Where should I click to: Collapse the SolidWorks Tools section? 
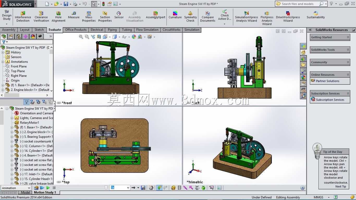(x=348, y=50)
